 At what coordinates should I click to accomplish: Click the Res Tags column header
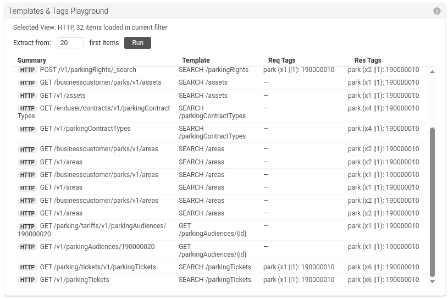[x=368, y=60]
